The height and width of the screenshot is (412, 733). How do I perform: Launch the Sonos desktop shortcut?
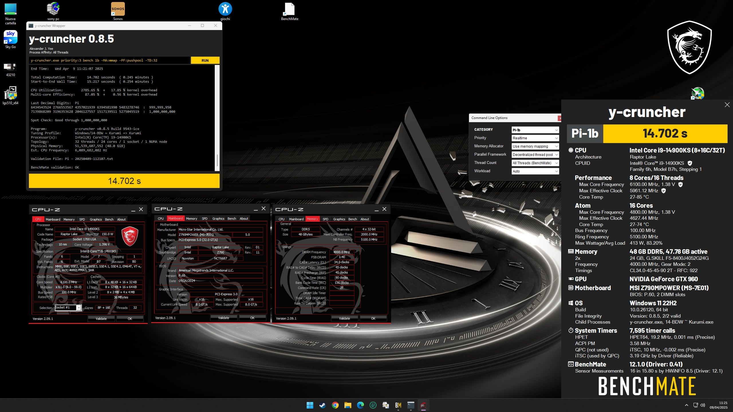pos(118,11)
